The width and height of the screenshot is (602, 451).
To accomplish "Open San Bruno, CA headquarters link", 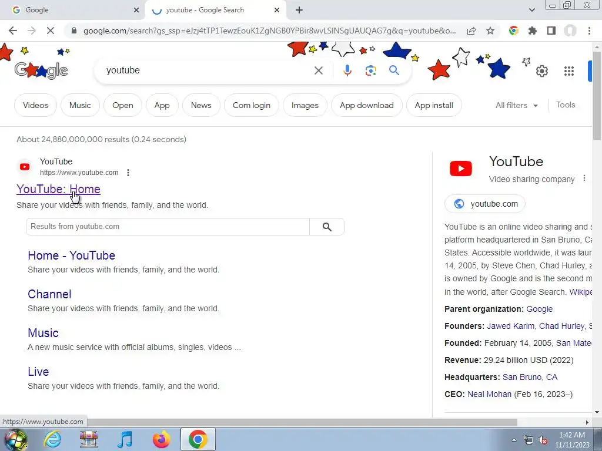I will point(530,377).
